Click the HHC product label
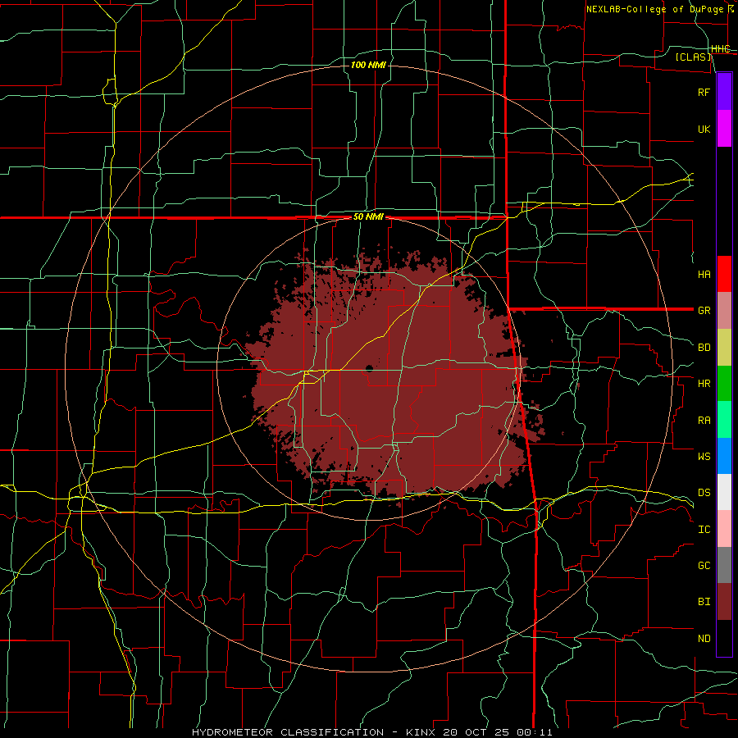 pyautogui.click(x=721, y=49)
